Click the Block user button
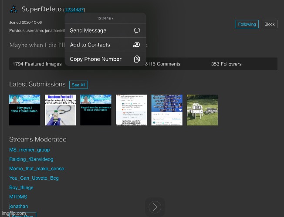This screenshot has width=284, height=217. pyautogui.click(x=270, y=24)
